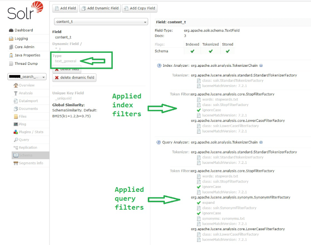Viewport: 311px width, 245px height.
Task: Click 'org.apache.solr.schema.TextField' field-type value
Action: [211, 30]
